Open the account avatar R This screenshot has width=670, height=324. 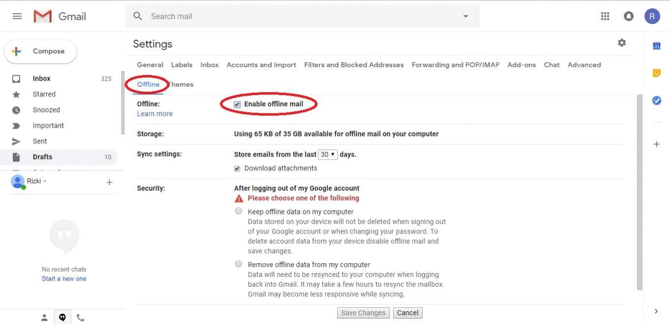click(x=652, y=16)
